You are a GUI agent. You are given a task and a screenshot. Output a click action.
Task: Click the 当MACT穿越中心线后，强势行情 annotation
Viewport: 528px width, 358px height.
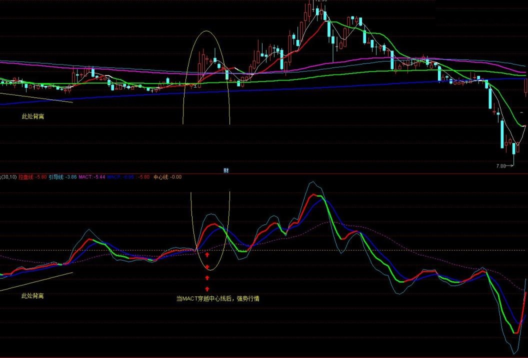tap(218, 298)
